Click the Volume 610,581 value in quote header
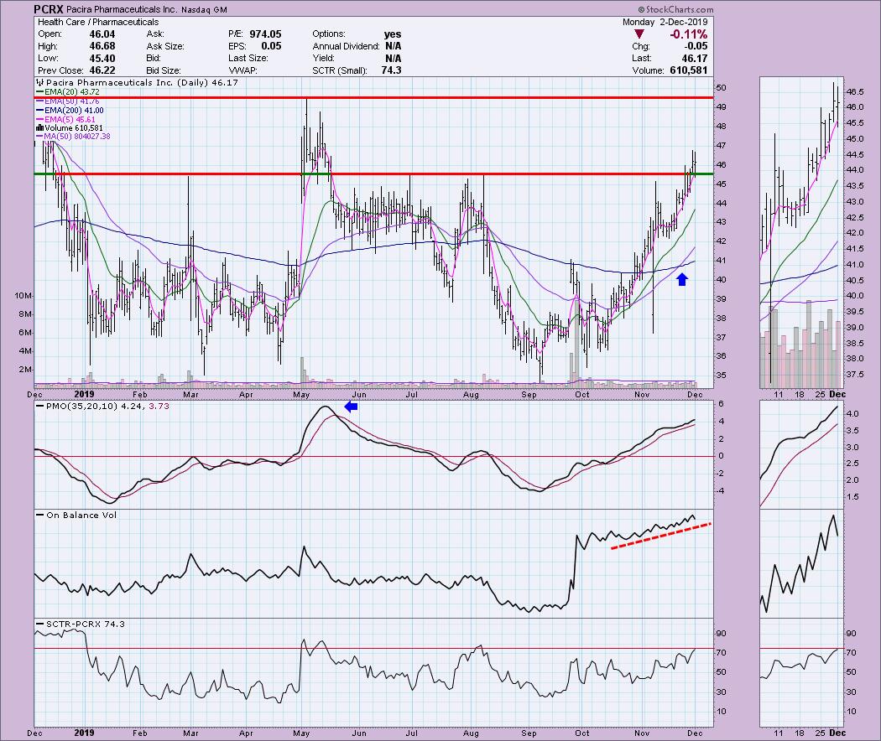The height and width of the screenshot is (741, 881). [689, 70]
